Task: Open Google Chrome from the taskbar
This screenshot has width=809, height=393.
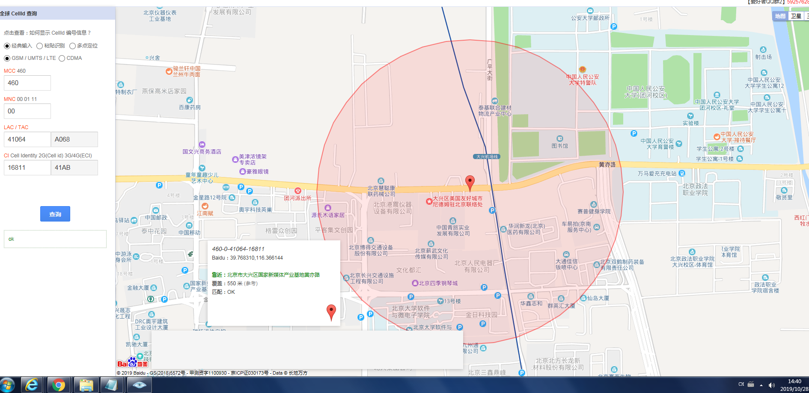Action: tap(59, 385)
